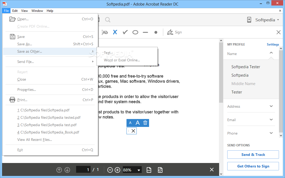This screenshot has width=285, height=178.
Task: Click the Middle Name field
Action: (243, 83)
